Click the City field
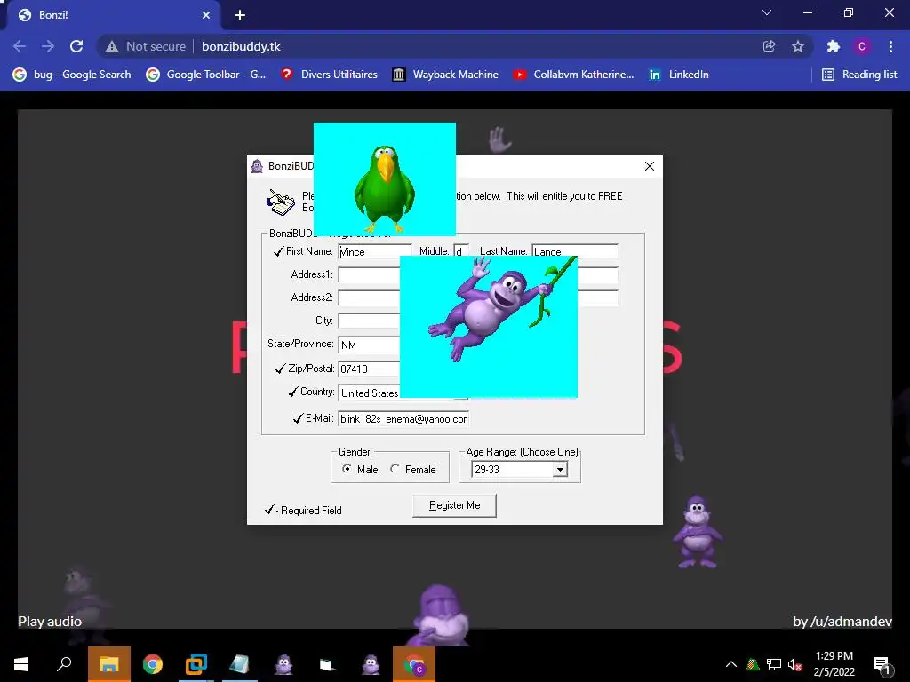 pos(369,321)
